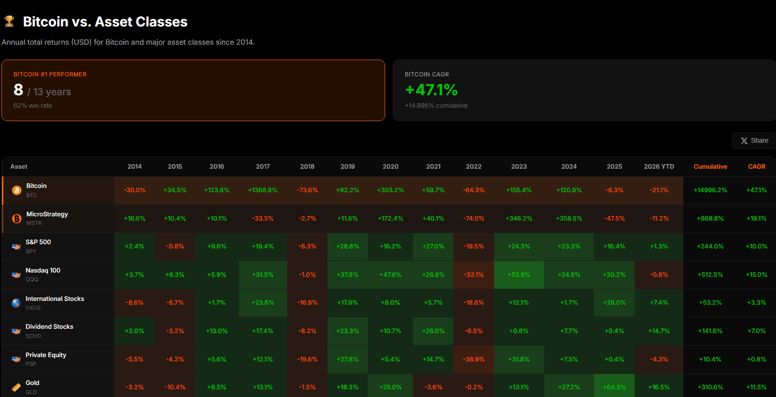Sort by the Cumulative column header
This screenshot has height=397, width=776.
tap(710, 167)
